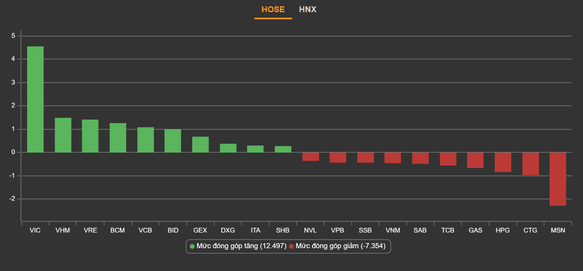The width and height of the screenshot is (583, 271).
Task: Click the red GAS bar
Action: pyautogui.click(x=475, y=160)
